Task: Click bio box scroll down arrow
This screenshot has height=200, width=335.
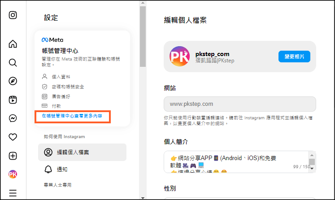Action: pos(312,169)
